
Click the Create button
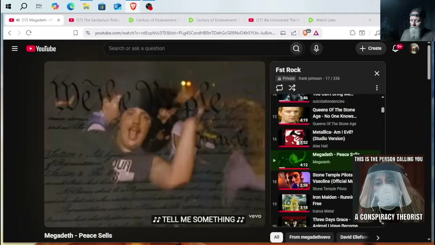370,48
